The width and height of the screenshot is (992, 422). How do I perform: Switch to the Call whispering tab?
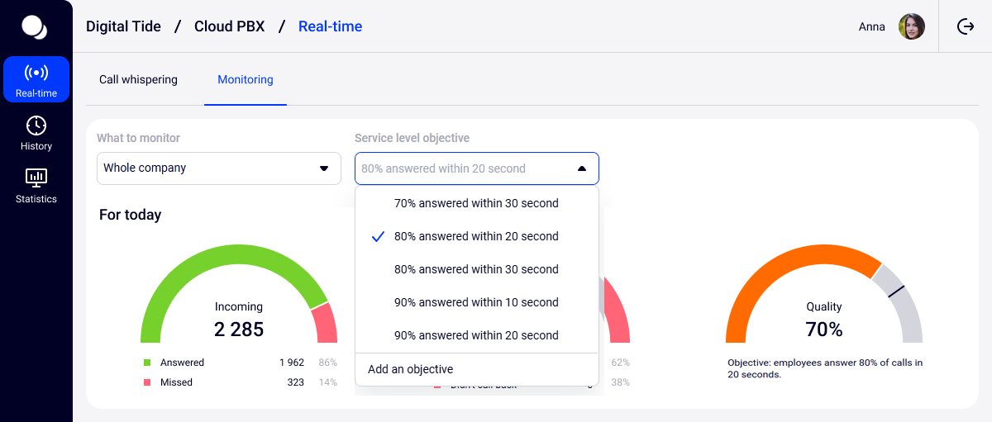click(138, 80)
